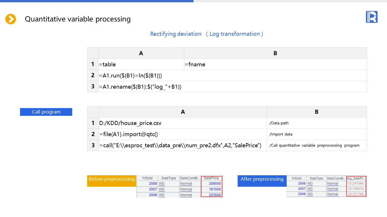Click the blue 'After preprocessing' label
Viewport: 387px width, 217px height.
point(262,181)
